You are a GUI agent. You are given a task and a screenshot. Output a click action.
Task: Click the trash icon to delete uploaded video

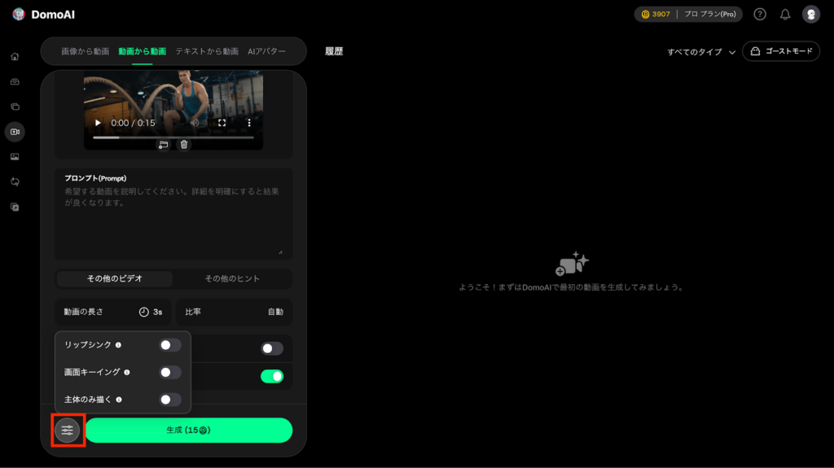coord(184,144)
